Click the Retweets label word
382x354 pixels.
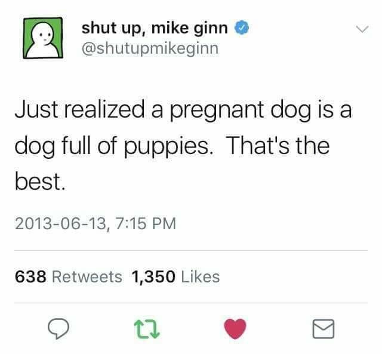click(87, 277)
